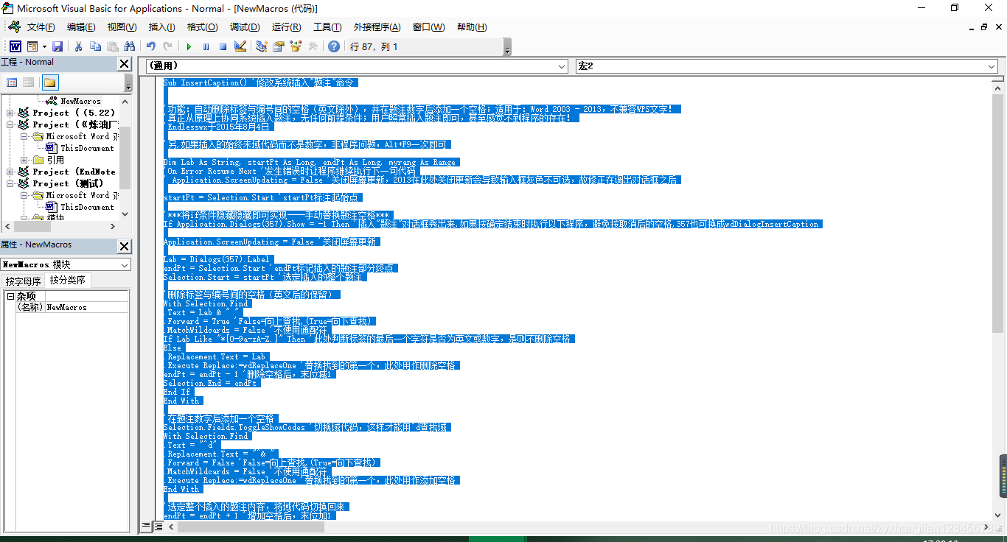This screenshot has width=1007, height=542.
Task: Switch to the 按字母序 tab
Action: pyautogui.click(x=24, y=281)
